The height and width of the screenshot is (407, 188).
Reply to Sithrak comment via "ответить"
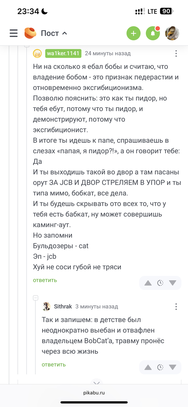pos(54,365)
